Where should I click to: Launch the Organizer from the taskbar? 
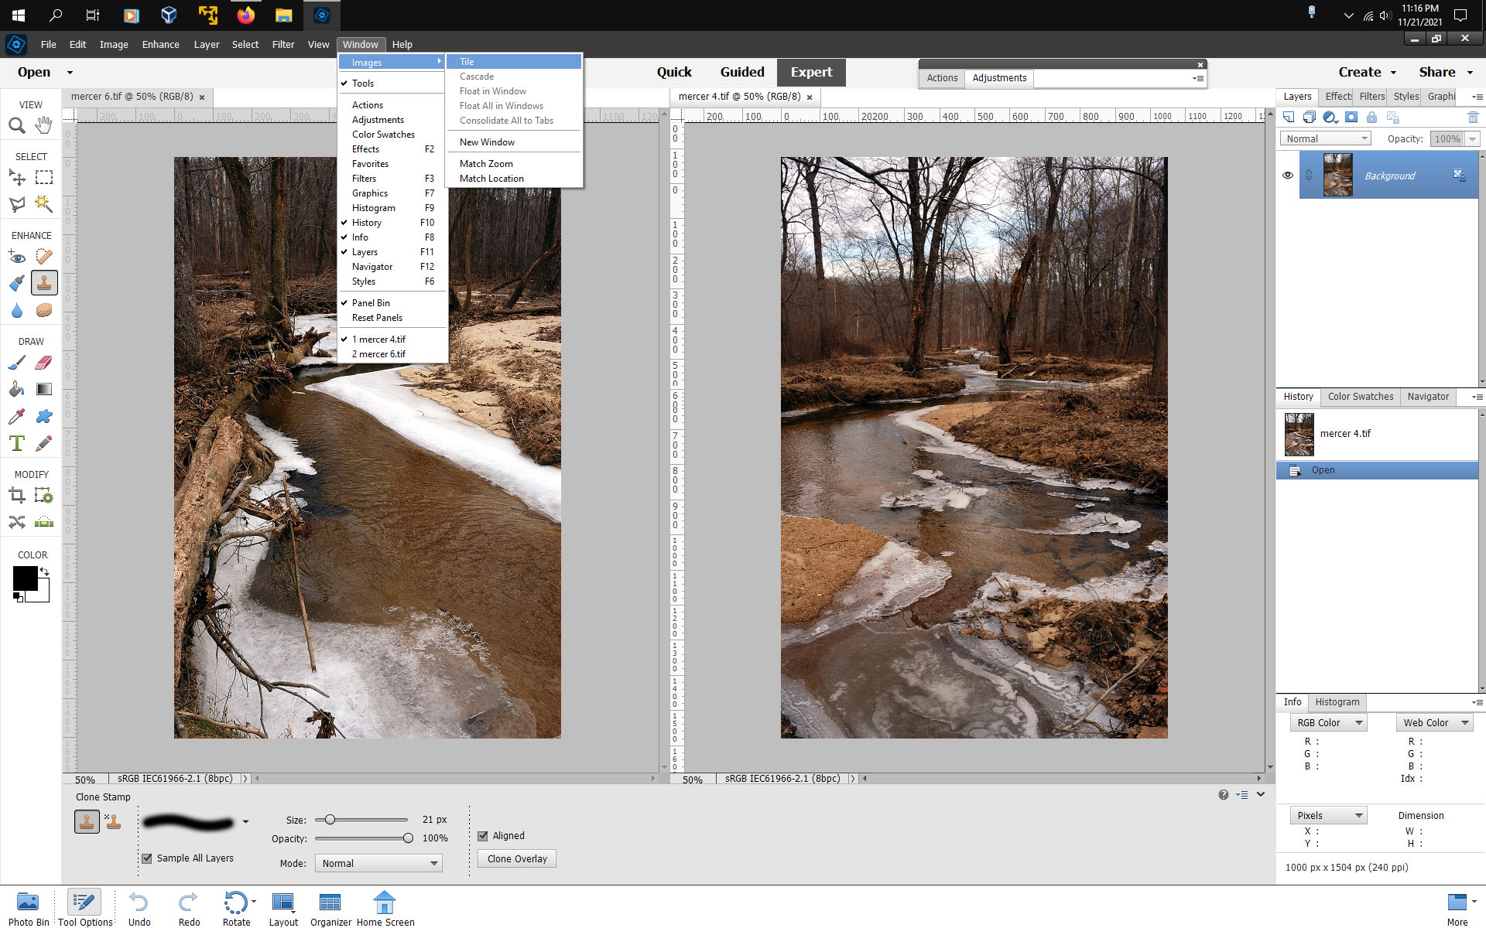point(330,905)
